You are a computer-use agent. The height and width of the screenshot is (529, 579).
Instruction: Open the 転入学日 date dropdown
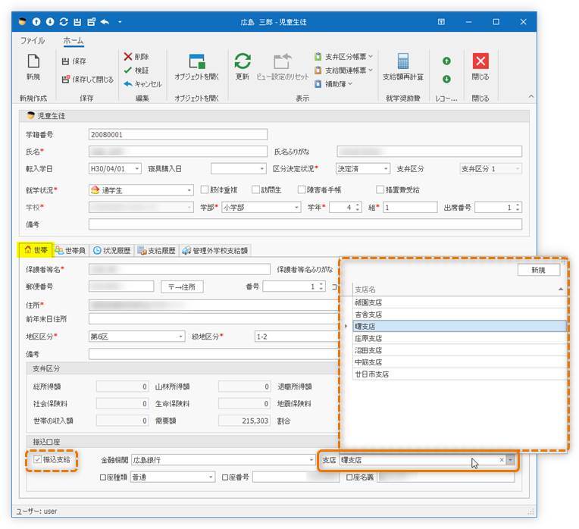coord(137,169)
